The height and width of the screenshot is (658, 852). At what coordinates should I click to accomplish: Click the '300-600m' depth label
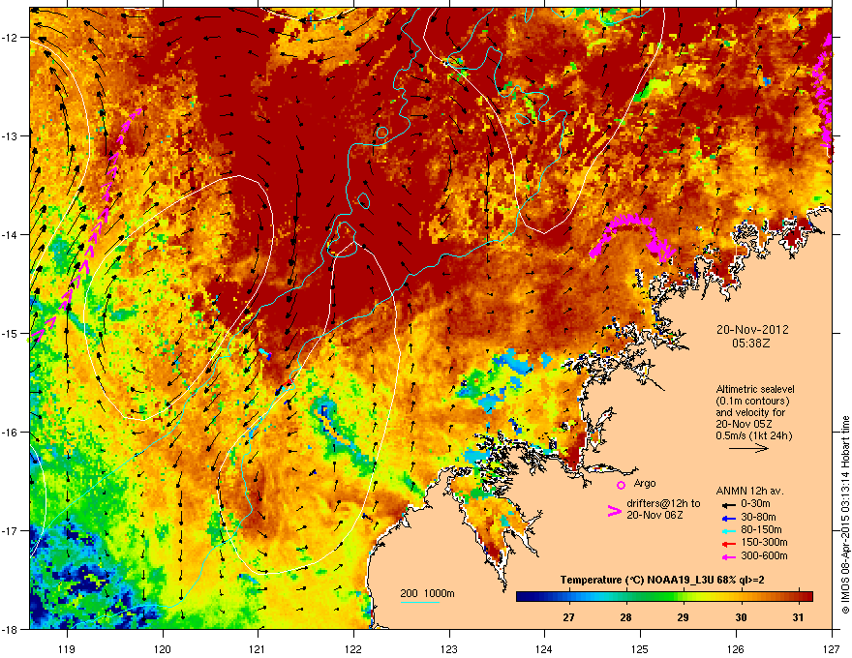click(765, 555)
